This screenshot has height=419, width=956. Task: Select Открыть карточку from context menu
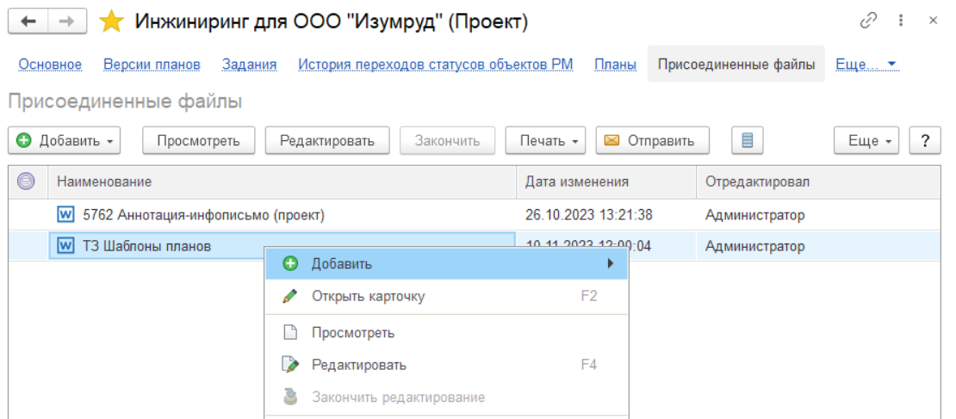coord(368,296)
